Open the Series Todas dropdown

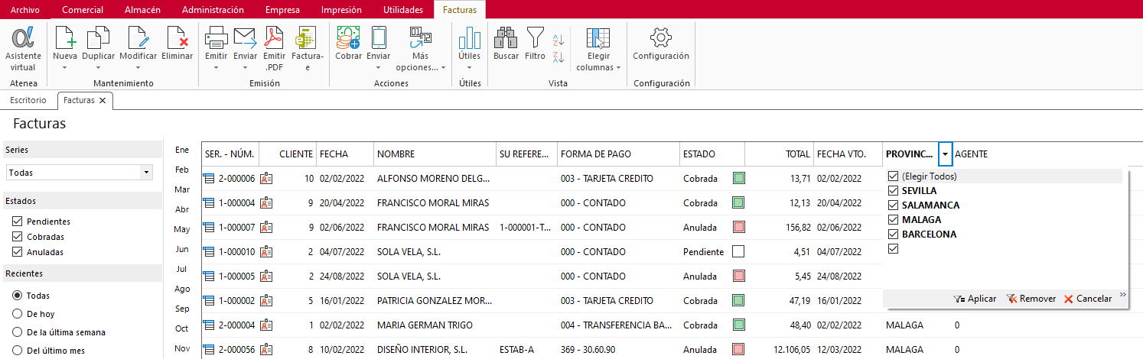click(x=146, y=173)
